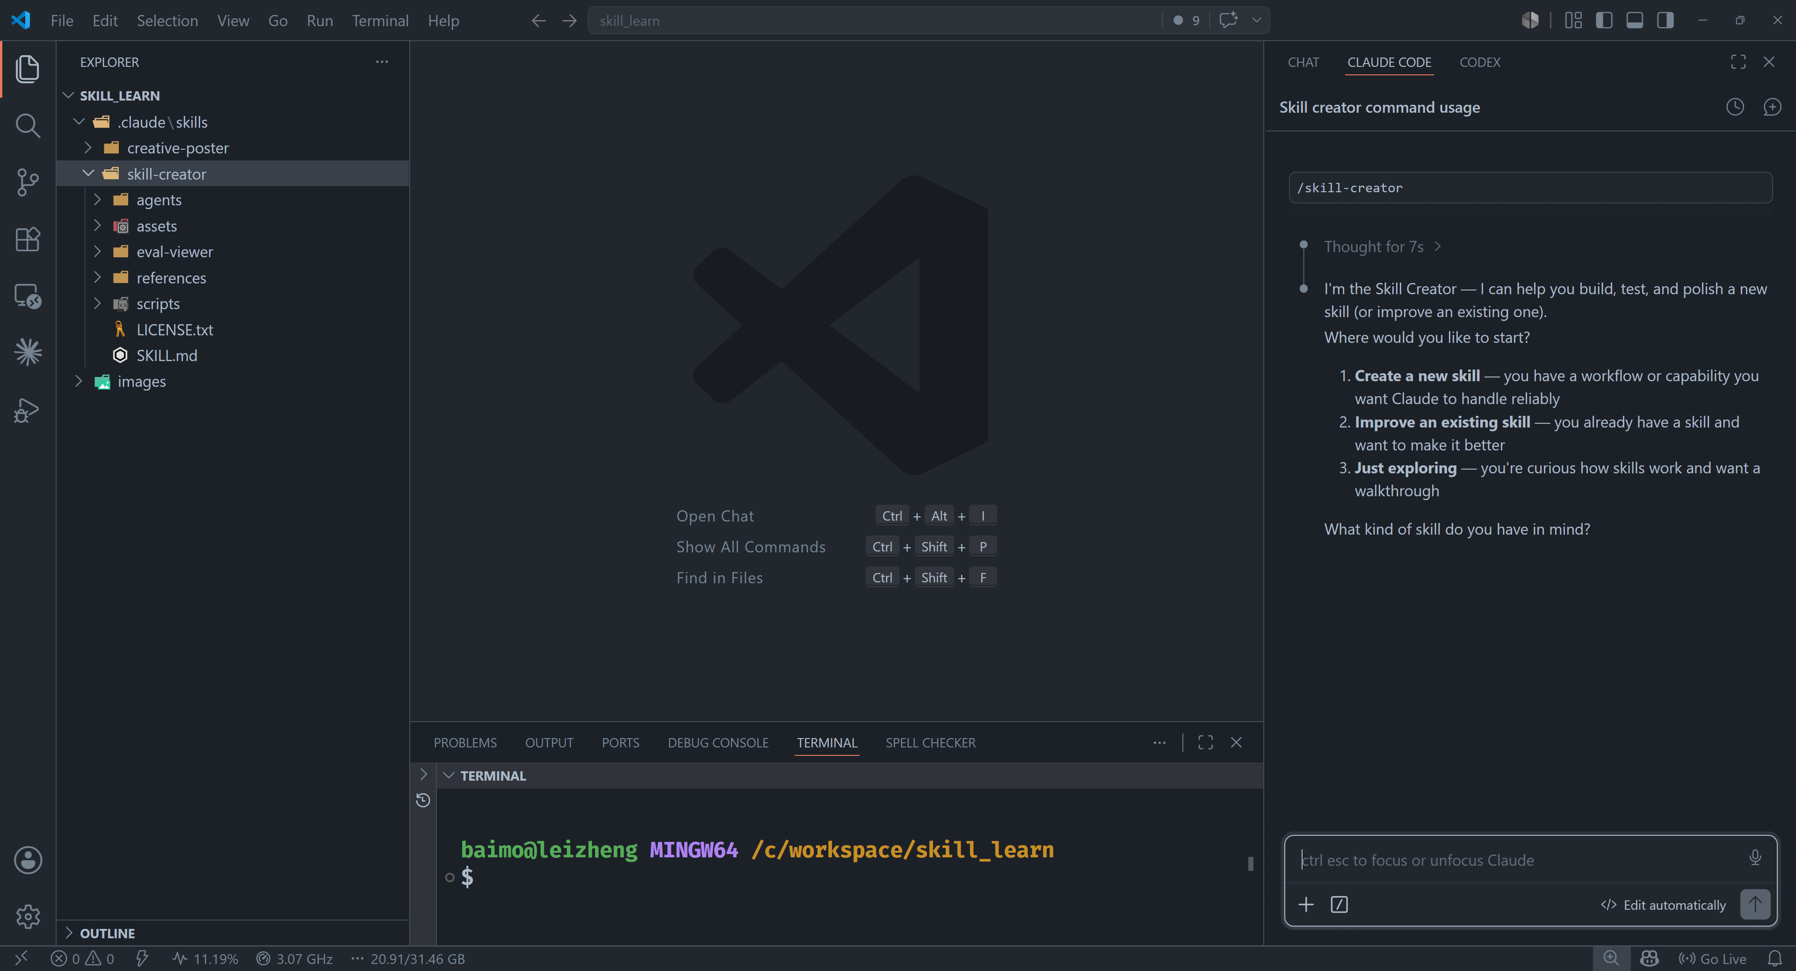Click errors and warnings count in status bar

tap(81, 958)
